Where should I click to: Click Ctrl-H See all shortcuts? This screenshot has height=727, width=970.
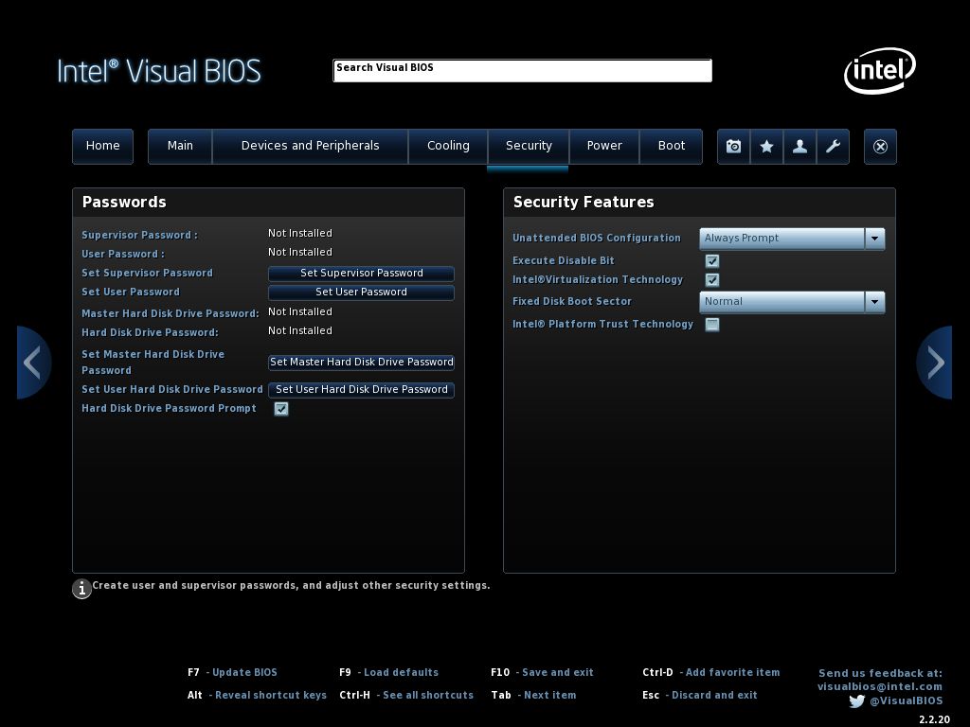pos(406,695)
